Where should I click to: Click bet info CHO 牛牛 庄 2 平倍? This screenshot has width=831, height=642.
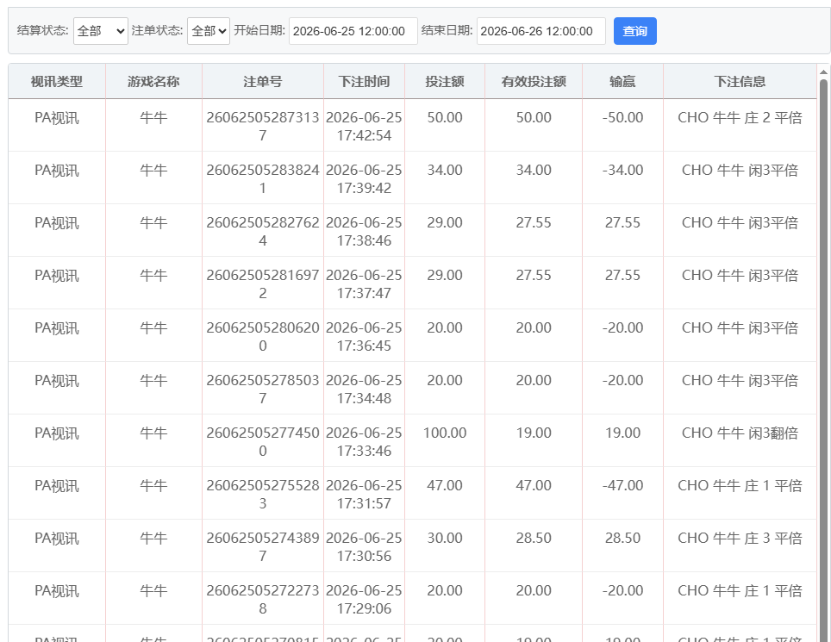click(740, 117)
